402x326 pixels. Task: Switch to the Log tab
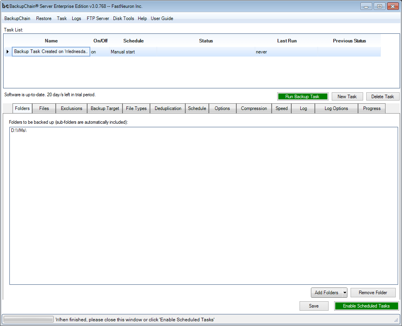[303, 108]
